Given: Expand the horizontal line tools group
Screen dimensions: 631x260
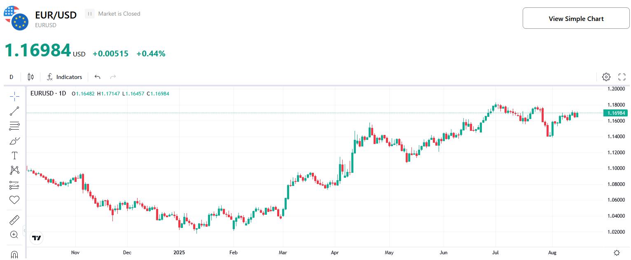Looking at the screenshot, I should click(x=14, y=125).
